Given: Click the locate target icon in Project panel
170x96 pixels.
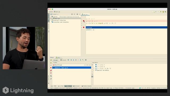Looking at the screenshot, I should 72,14.
